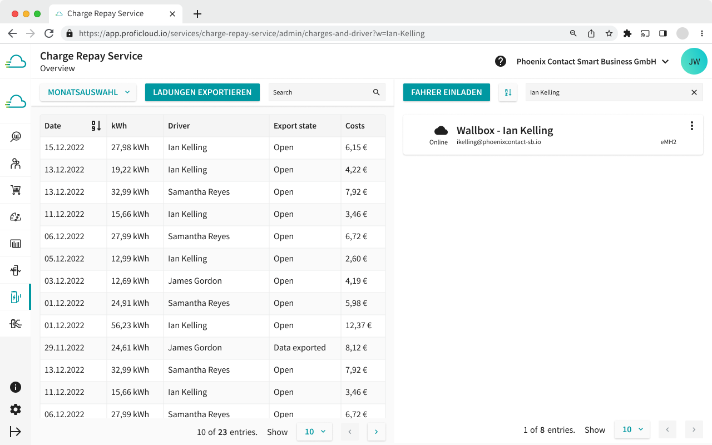Image resolution: width=712 pixels, height=445 pixels.
Task: Open the JW profile avatar menu
Action: (694, 61)
